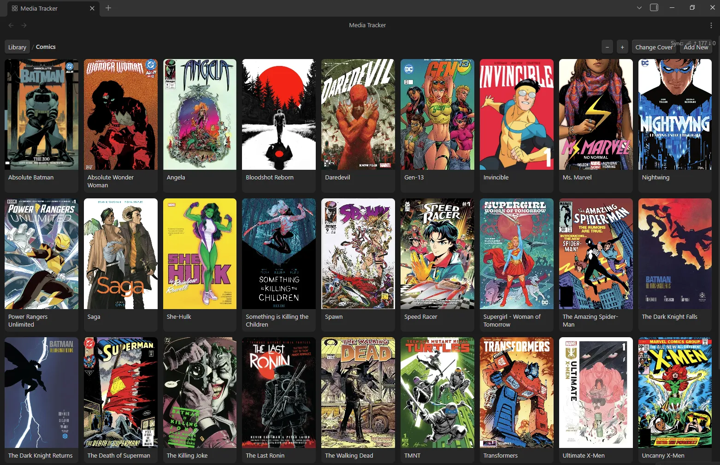720x465 pixels.
Task: Increase cover size with plus button
Action: [x=622, y=47]
